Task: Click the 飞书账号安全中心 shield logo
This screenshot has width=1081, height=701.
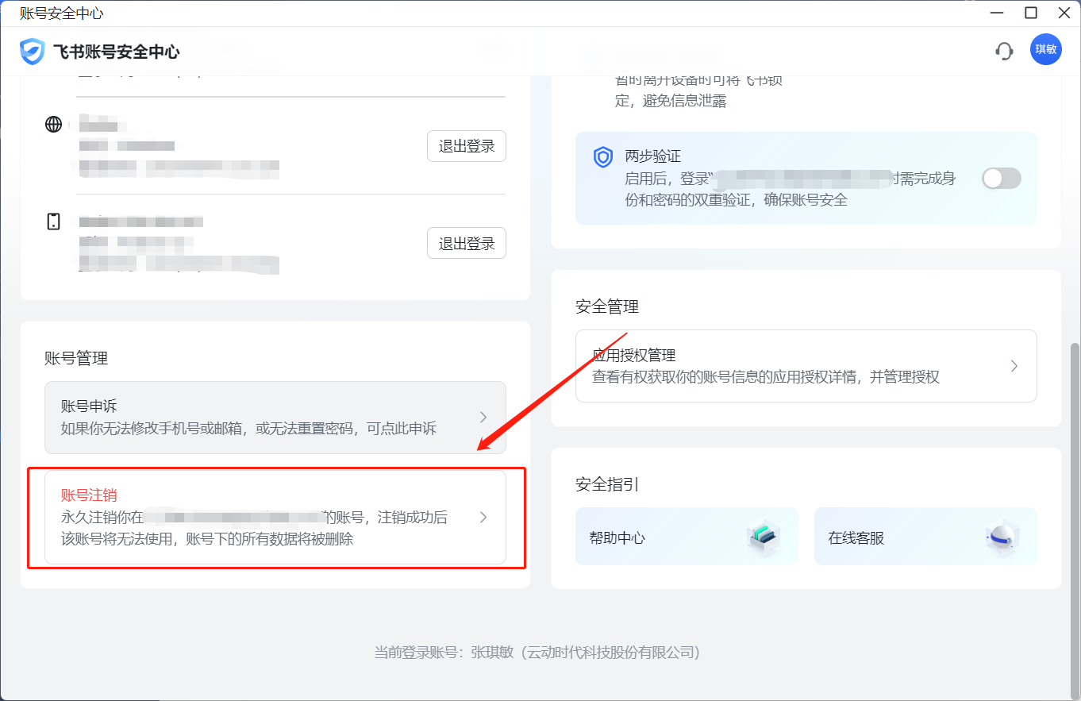Action: [31, 50]
